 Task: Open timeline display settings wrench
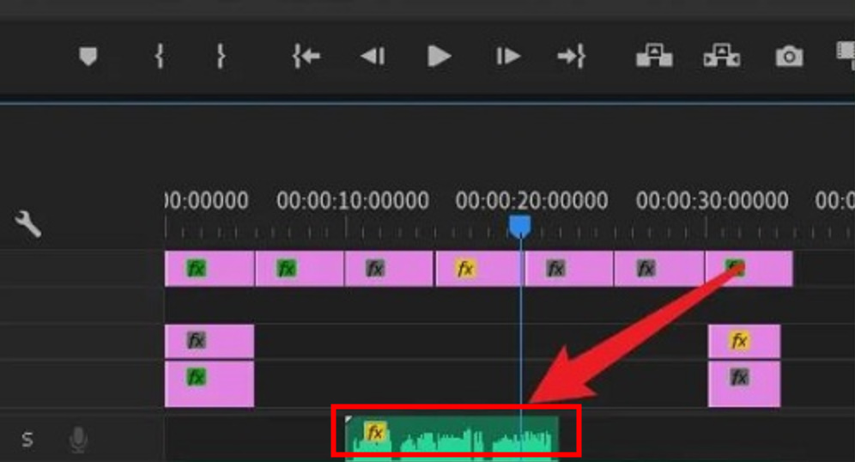point(28,225)
